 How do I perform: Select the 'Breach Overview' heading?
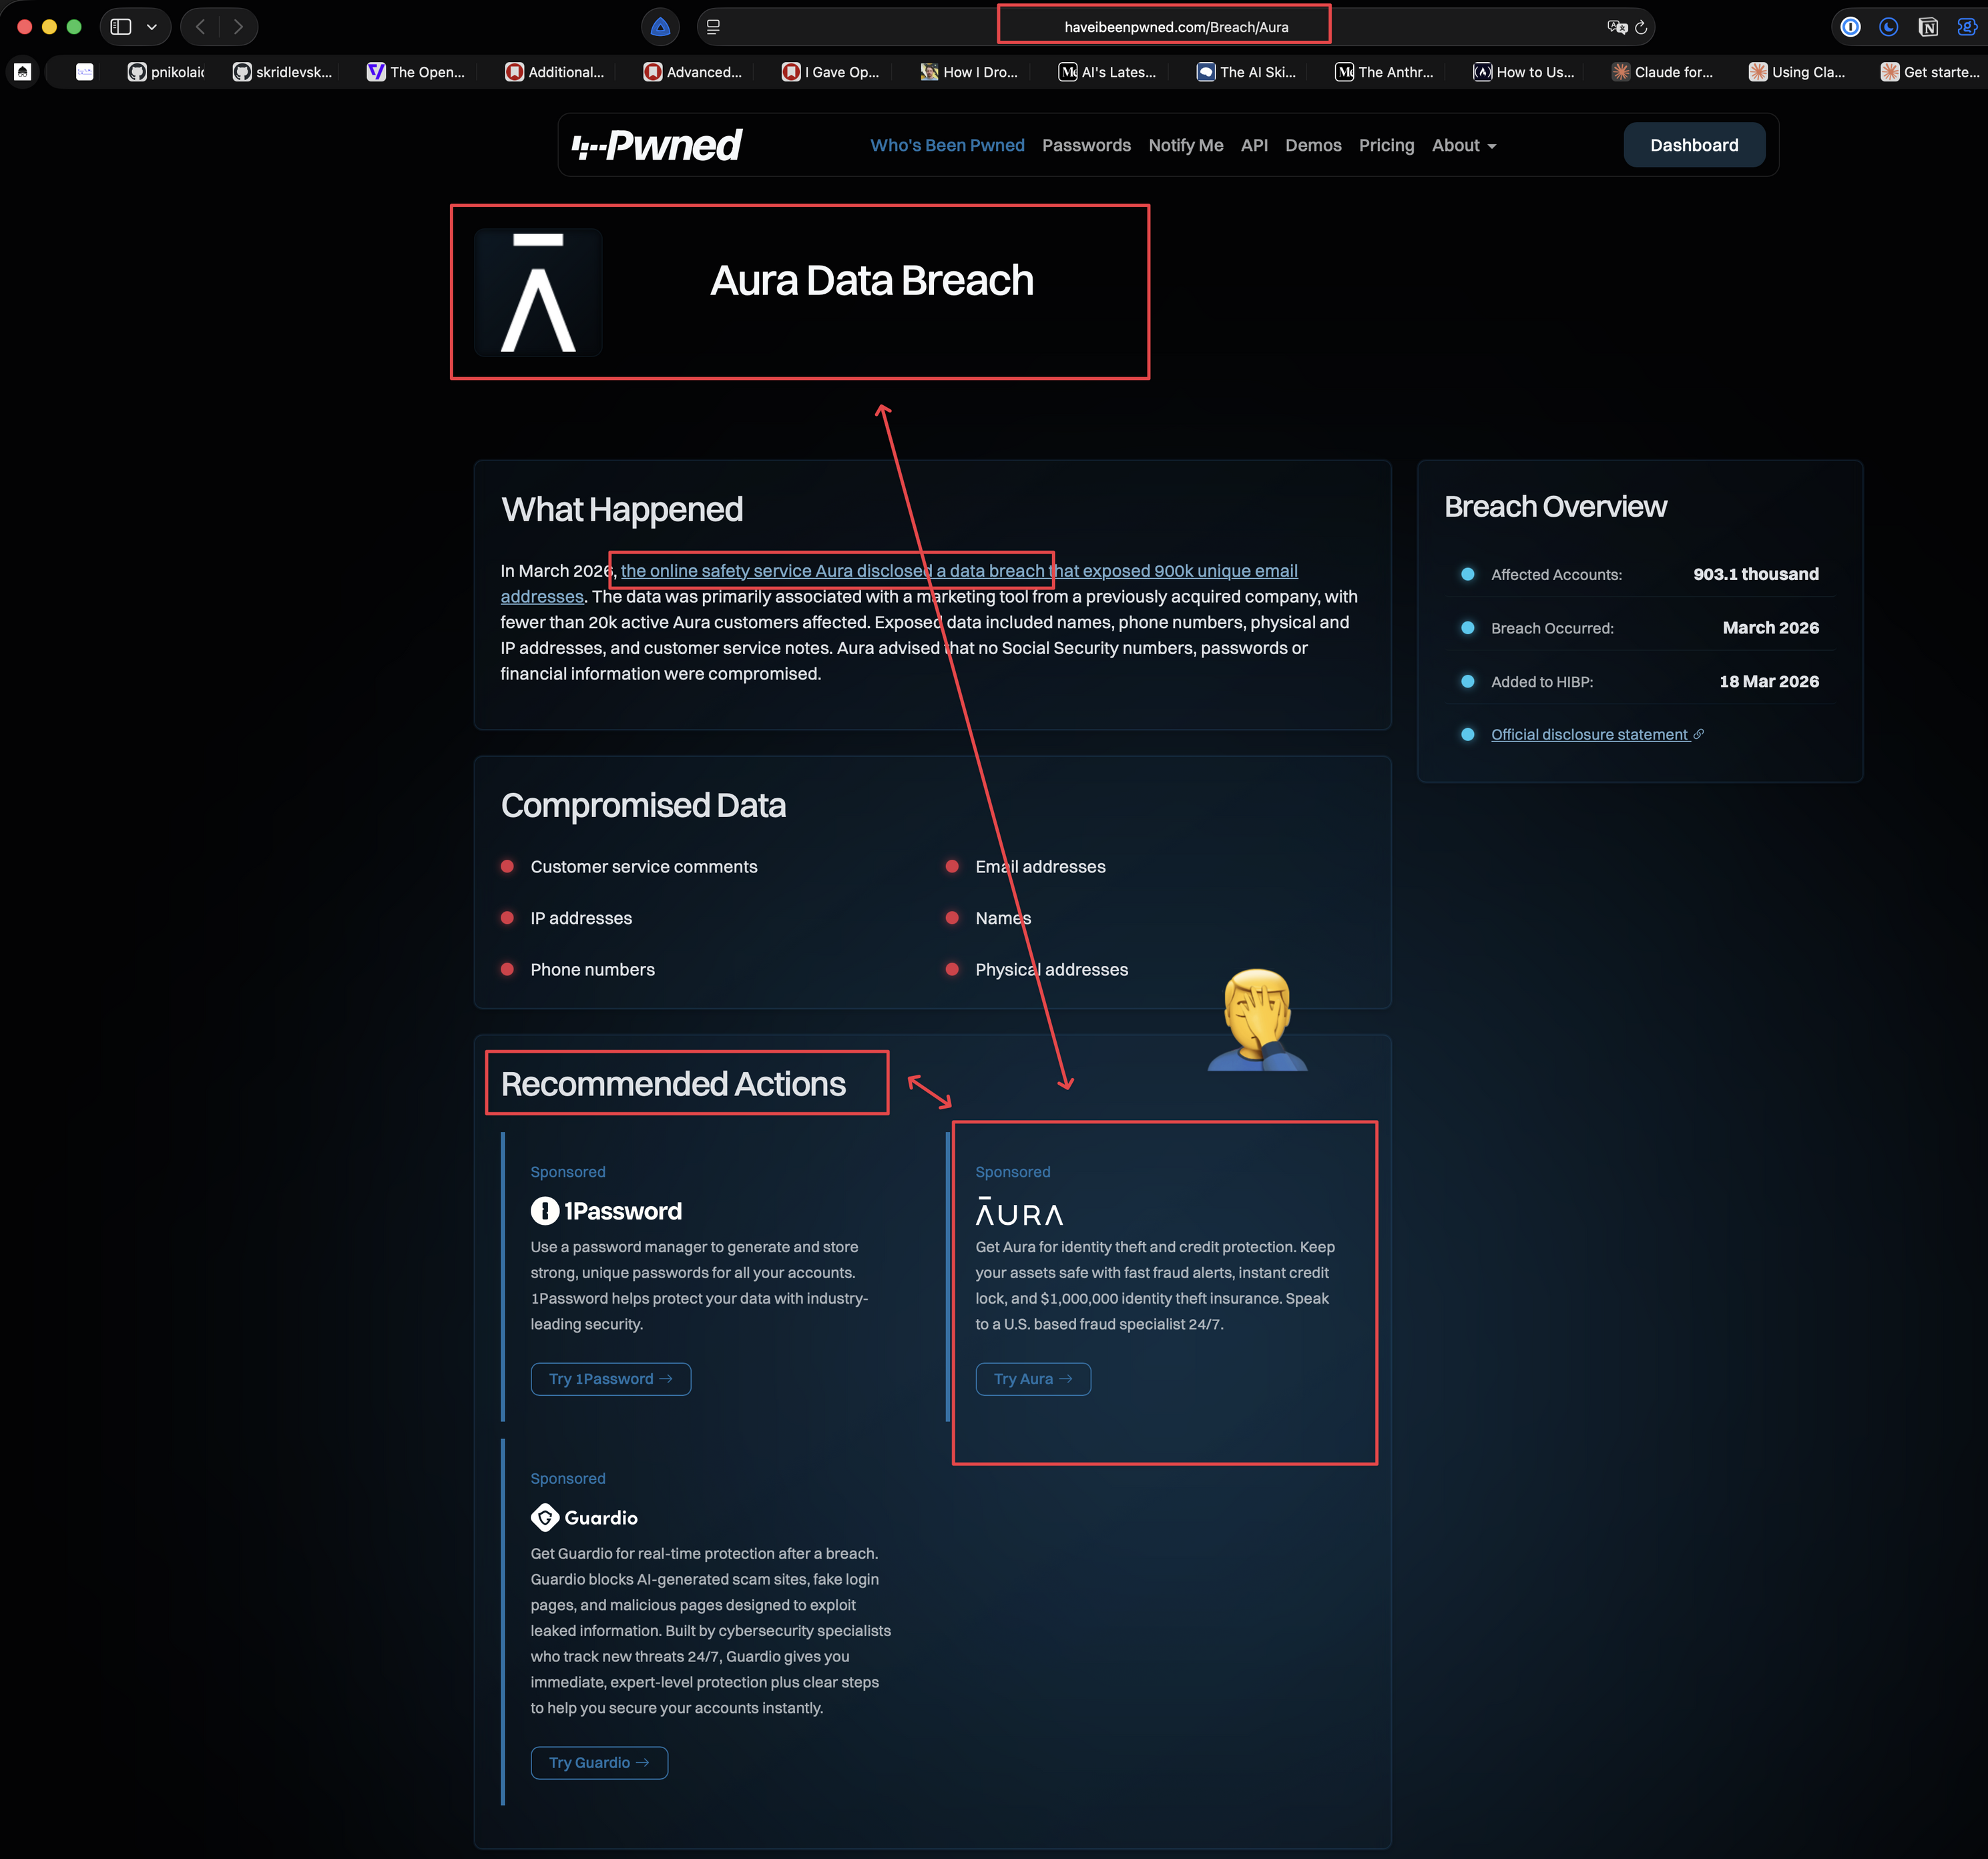point(1555,506)
